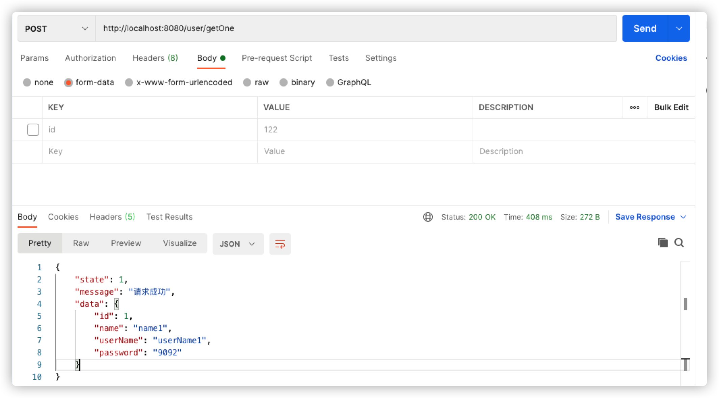Screen dimensions: 719x398
Task: Switch to the Authorization tab
Action: [90, 58]
